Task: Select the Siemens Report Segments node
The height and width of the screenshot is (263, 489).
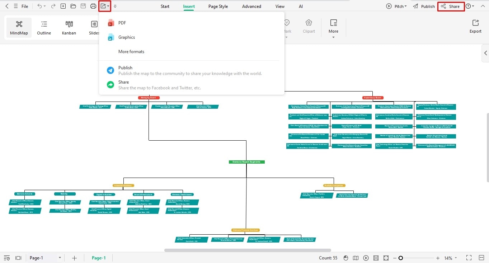Action: (x=246, y=162)
